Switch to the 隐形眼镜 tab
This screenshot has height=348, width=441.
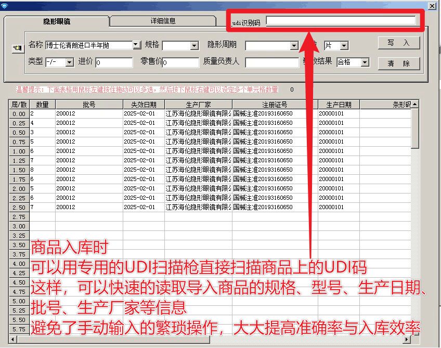click(x=57, y=21)
